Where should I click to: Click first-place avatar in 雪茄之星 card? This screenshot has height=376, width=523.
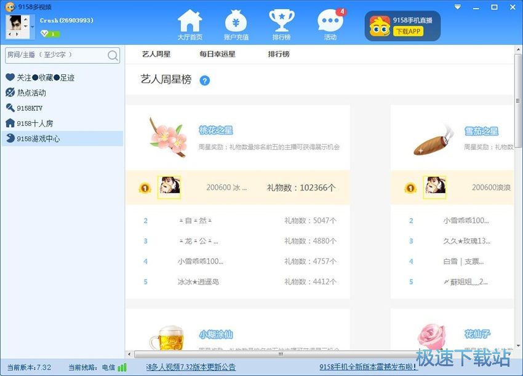(434, 187)
